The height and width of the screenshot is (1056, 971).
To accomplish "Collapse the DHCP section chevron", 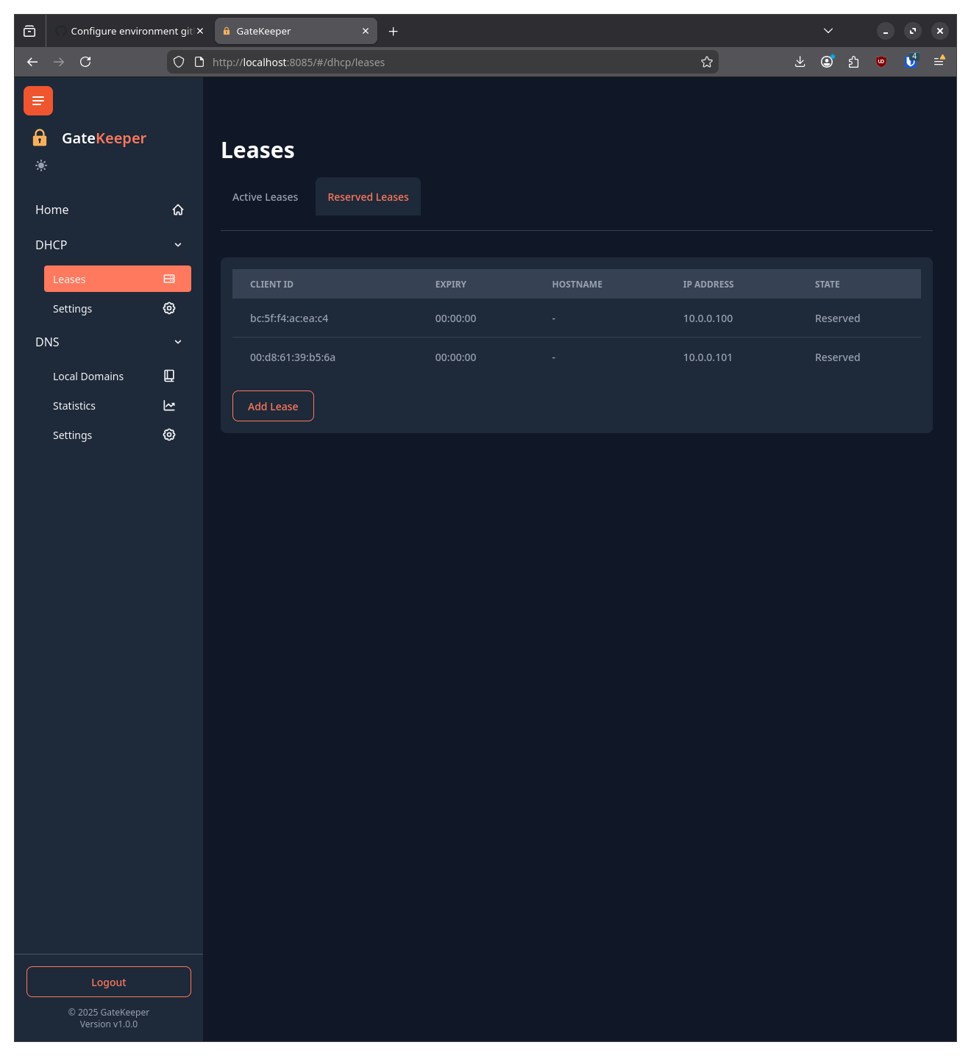I will pos(177,244).
